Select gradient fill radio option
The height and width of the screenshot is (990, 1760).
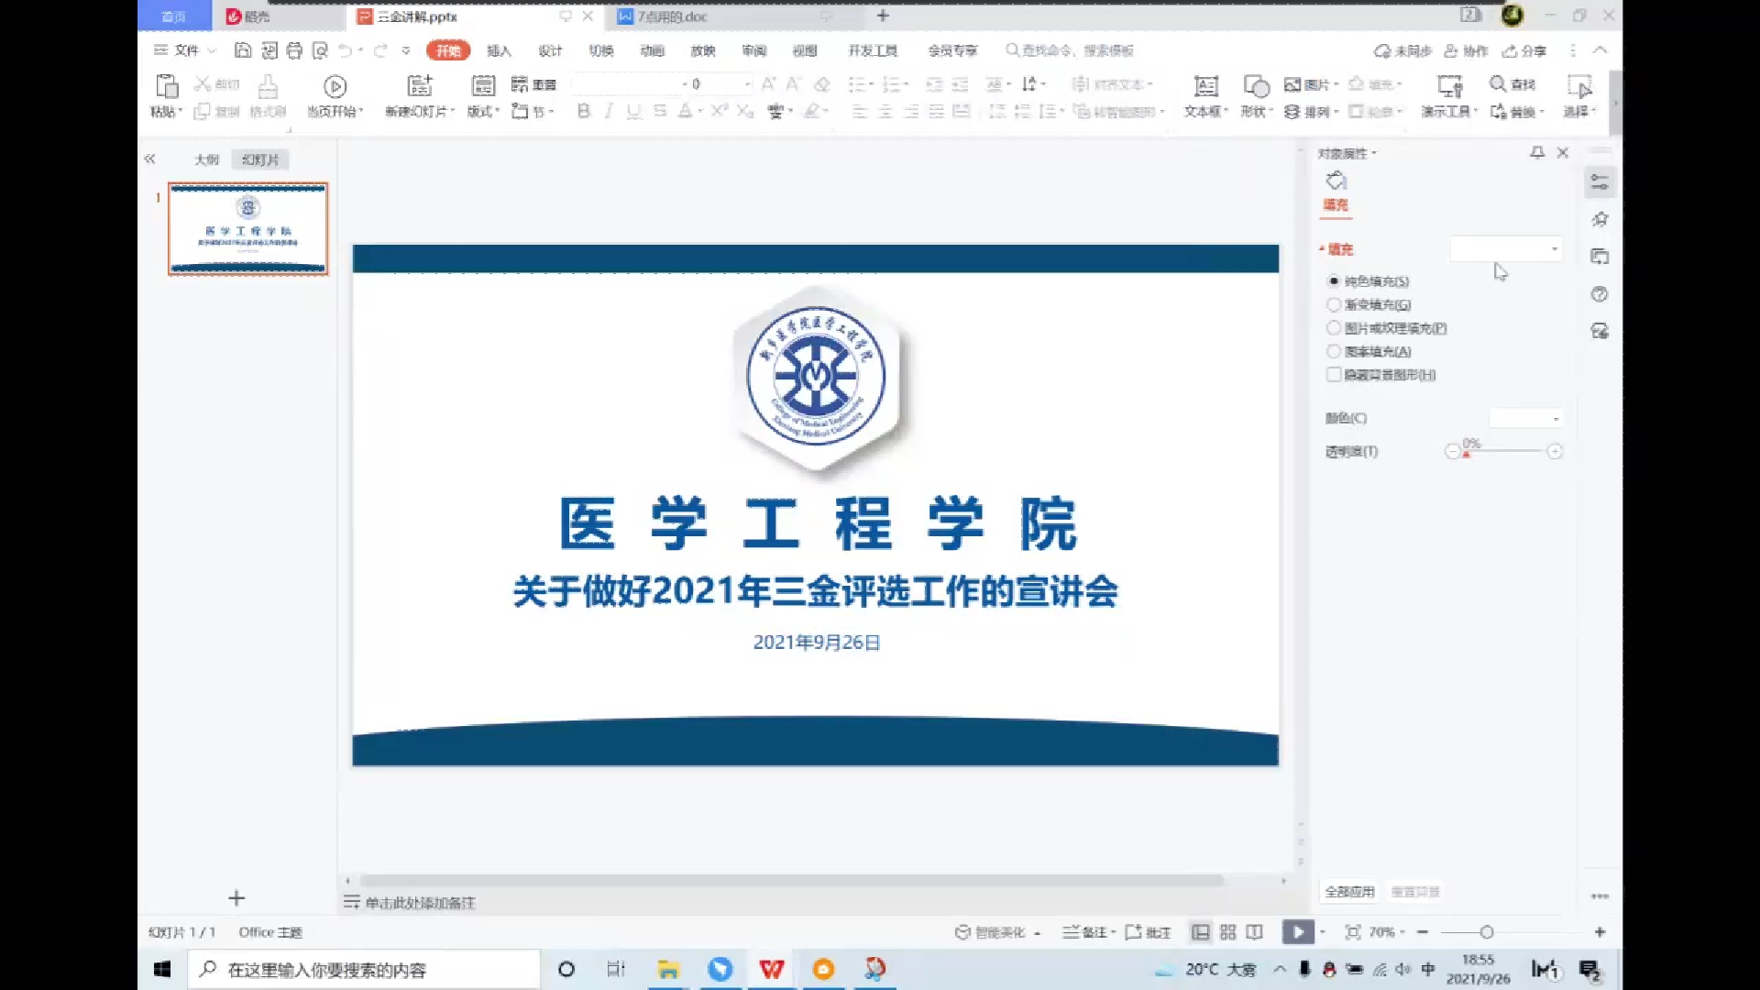pyautogui.click(x=1335, y=304)
